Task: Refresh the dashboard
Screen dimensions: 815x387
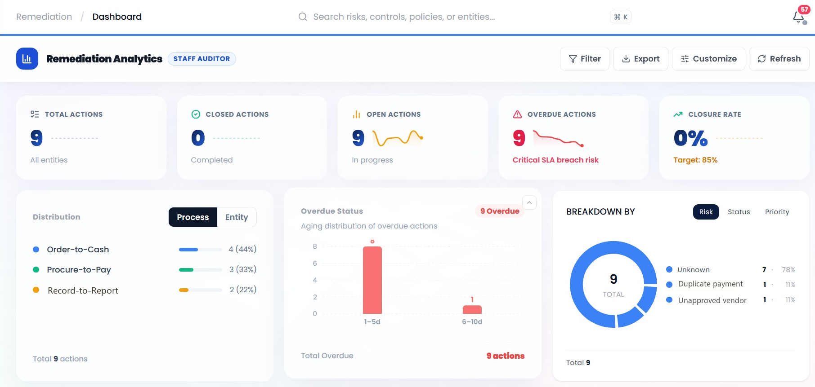Action: pos(779,59)
